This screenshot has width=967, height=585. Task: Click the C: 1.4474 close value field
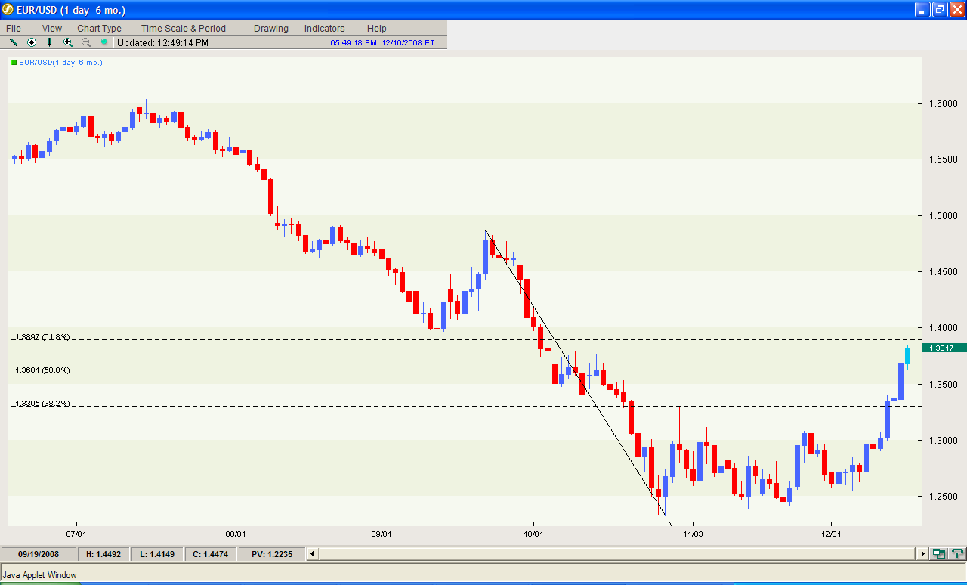pos(211,554)
